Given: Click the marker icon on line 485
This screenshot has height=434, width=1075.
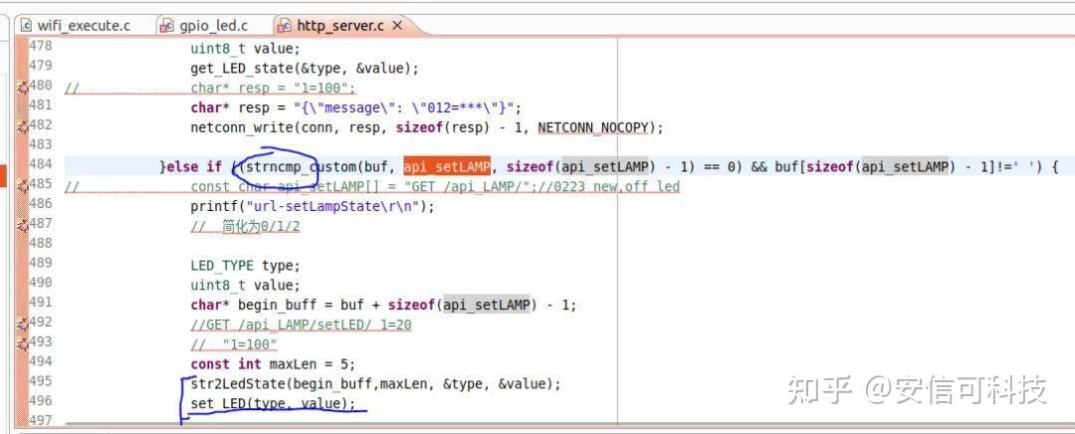Looking at the screenshot, I should click(x=22, y=185).
